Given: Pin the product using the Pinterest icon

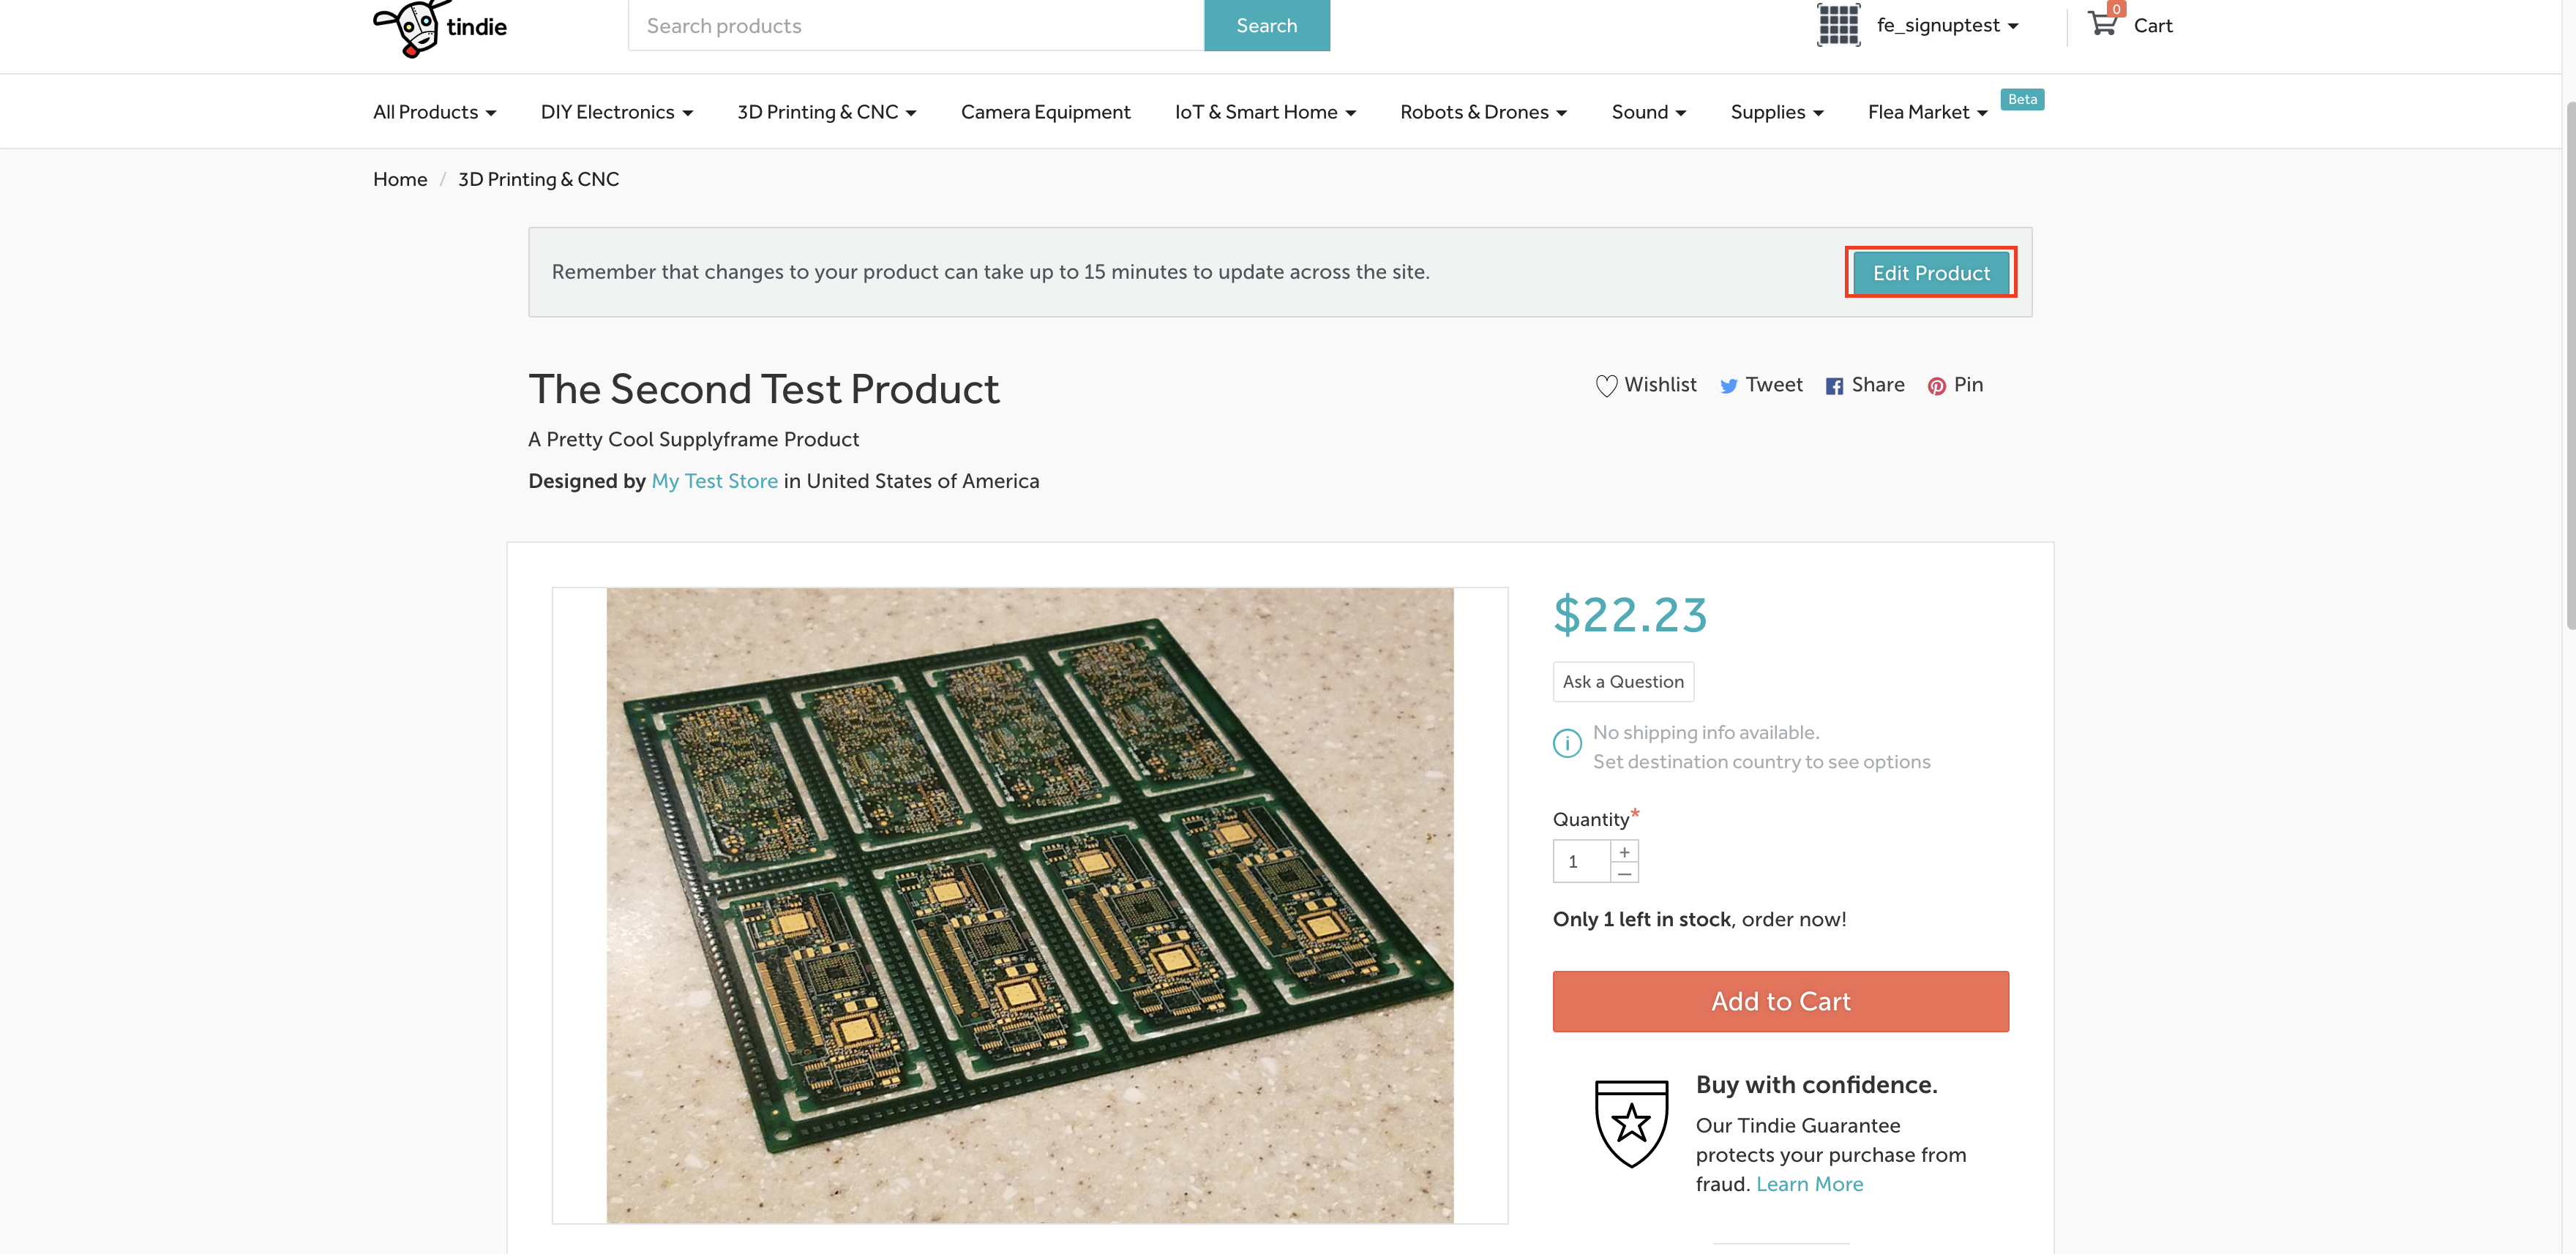Looking at the screenshot, I should pos(1937,386).
